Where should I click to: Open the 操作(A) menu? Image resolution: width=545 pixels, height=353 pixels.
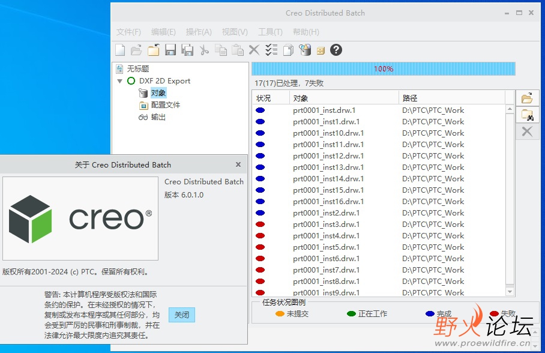point(199,32)
